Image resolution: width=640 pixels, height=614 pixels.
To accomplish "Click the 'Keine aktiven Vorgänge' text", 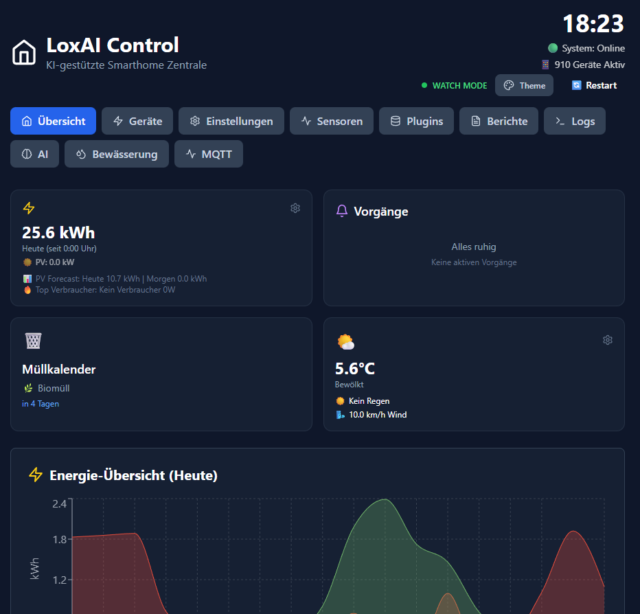I will (474, 262).
